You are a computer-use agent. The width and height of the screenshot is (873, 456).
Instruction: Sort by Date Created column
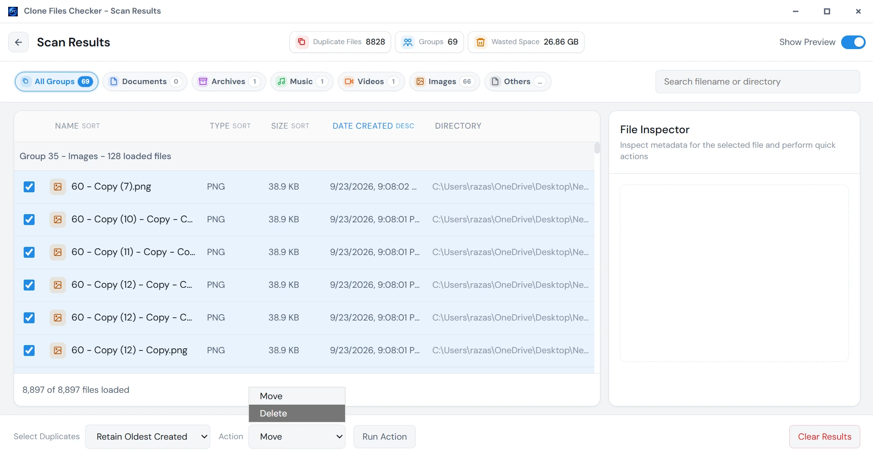coord(373,126)
